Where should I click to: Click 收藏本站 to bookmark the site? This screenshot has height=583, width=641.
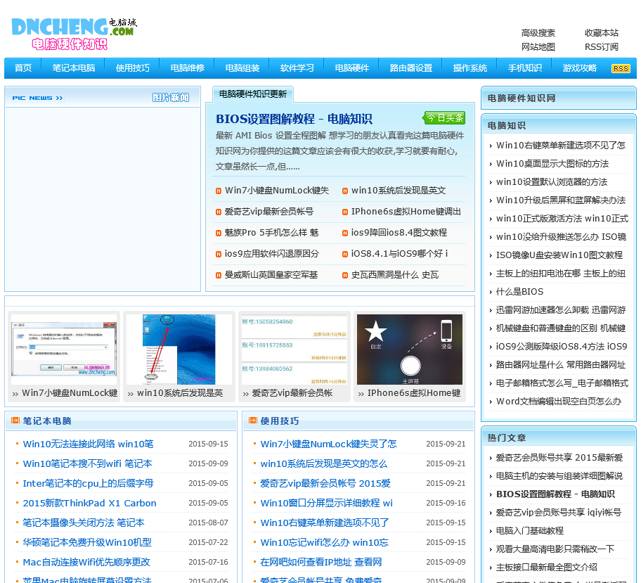[x=602, y=33]
